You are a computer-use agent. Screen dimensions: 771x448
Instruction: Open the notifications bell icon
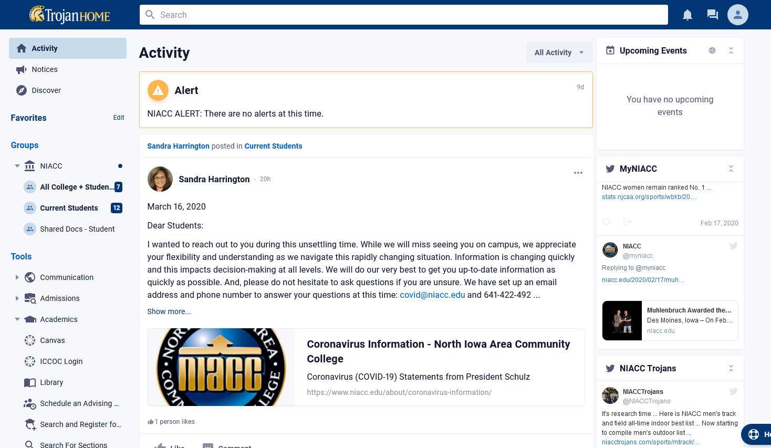(687, 15)
